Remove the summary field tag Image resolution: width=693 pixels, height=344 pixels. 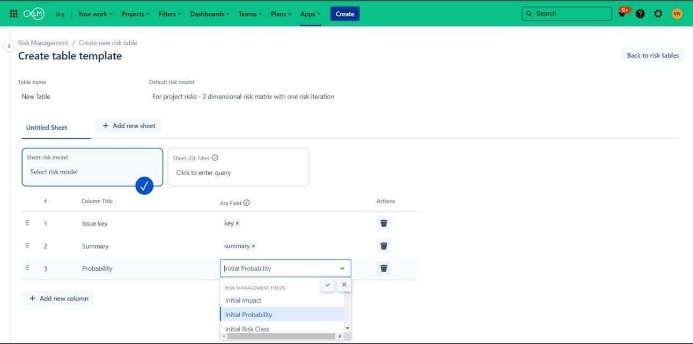[253, 246]
